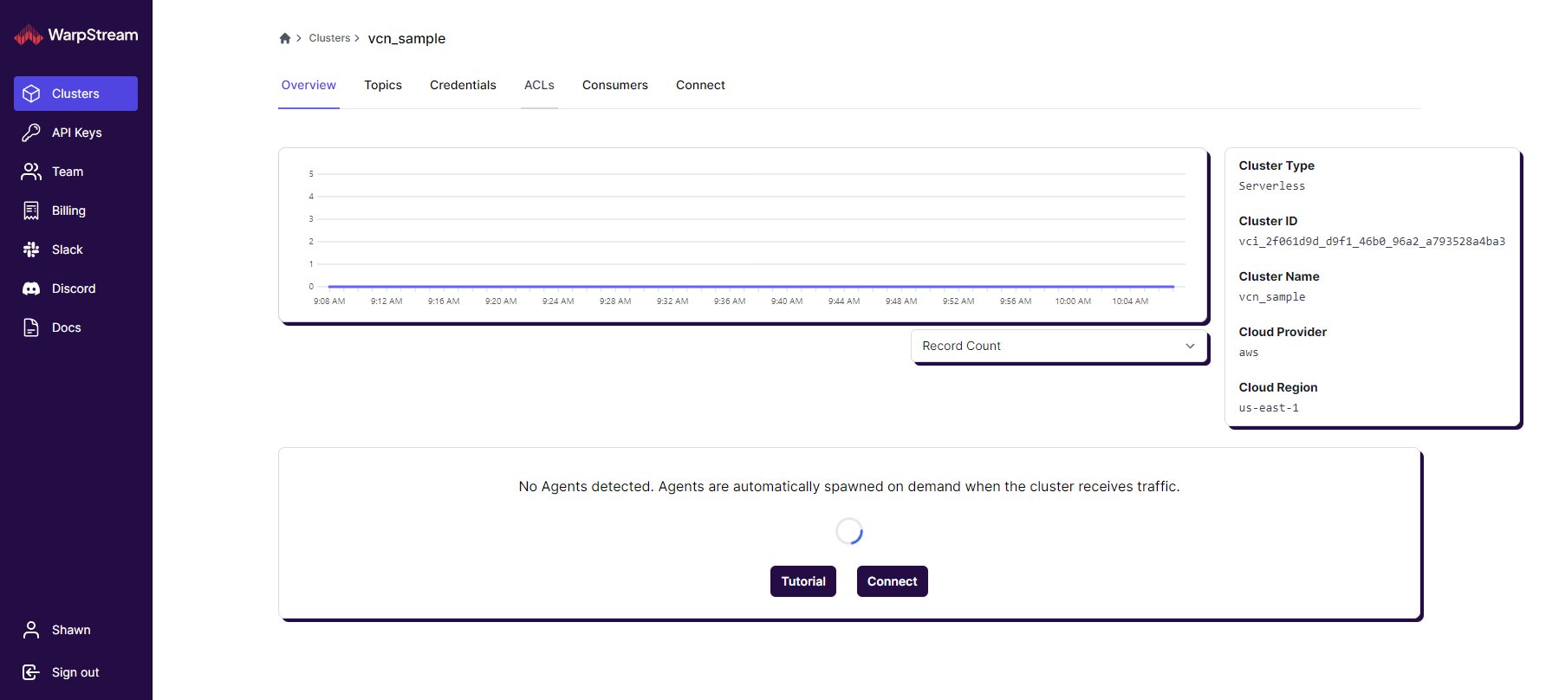Click the Team people icon
Screen dimensions: 1546x700
click(31, 172)
